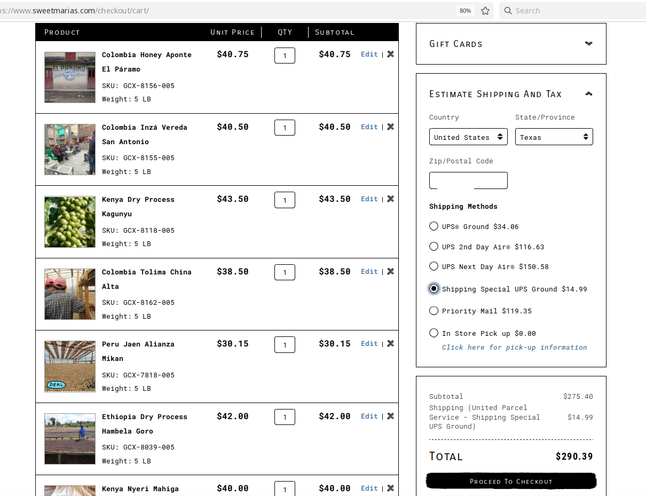Remove Colombia Honey Aponte El Páramo from cart
Image resolution: width=646 pixels, height=496 pixels.
click(390, 54)
